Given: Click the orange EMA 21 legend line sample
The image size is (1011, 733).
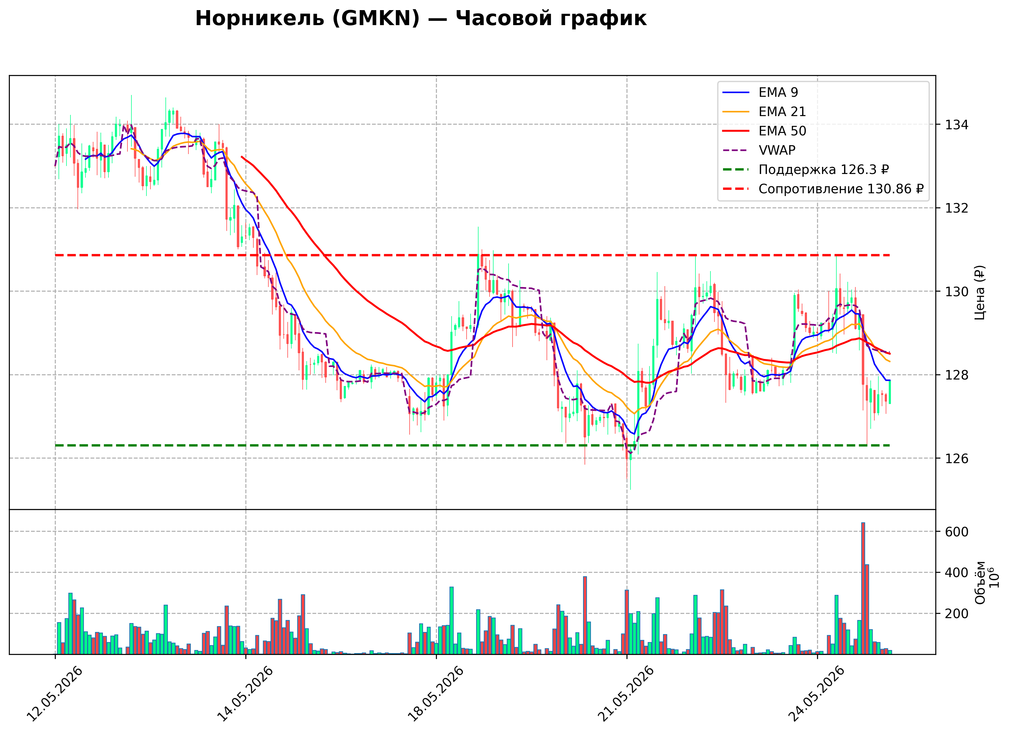Looking at the screenshot, I should (x=736, y=112).
